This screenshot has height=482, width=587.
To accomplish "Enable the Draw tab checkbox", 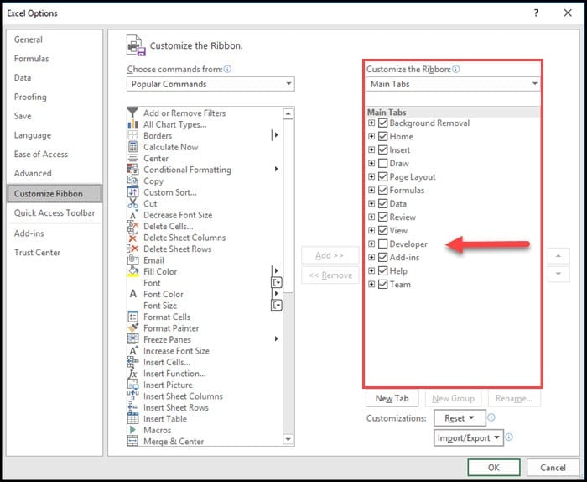I will (382, 164).
